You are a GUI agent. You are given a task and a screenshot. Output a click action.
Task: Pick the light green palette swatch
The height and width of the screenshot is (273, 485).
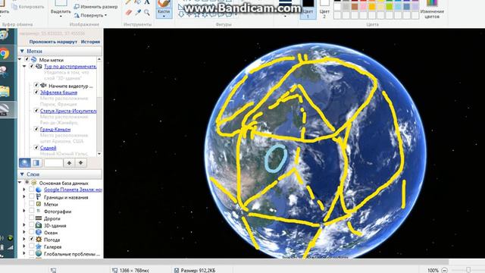(x=390, y=6)
